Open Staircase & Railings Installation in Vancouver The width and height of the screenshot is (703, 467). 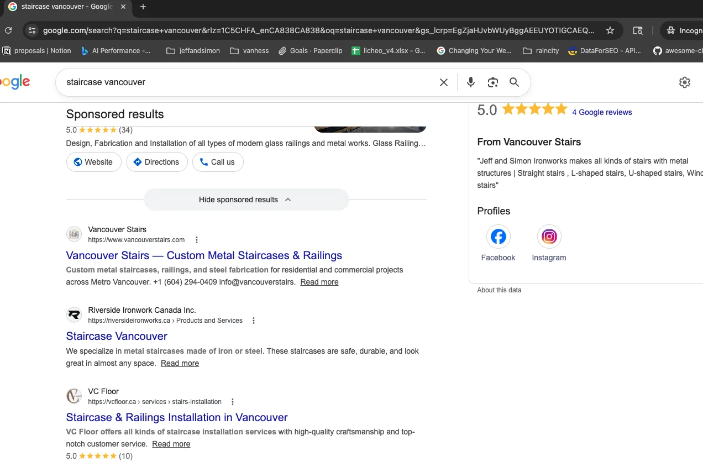177,417
